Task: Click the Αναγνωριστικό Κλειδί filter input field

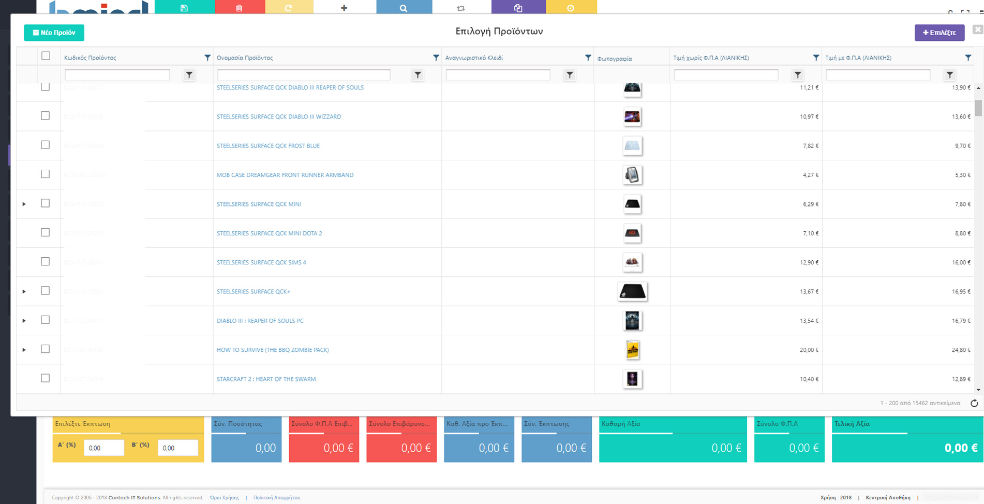Action: [x=498, y=75]
